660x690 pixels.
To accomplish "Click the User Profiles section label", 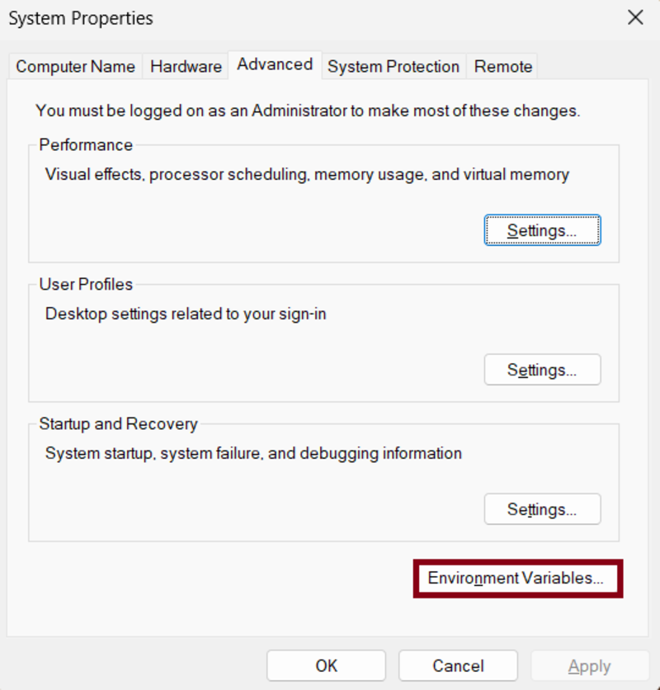I will (87, 284).
